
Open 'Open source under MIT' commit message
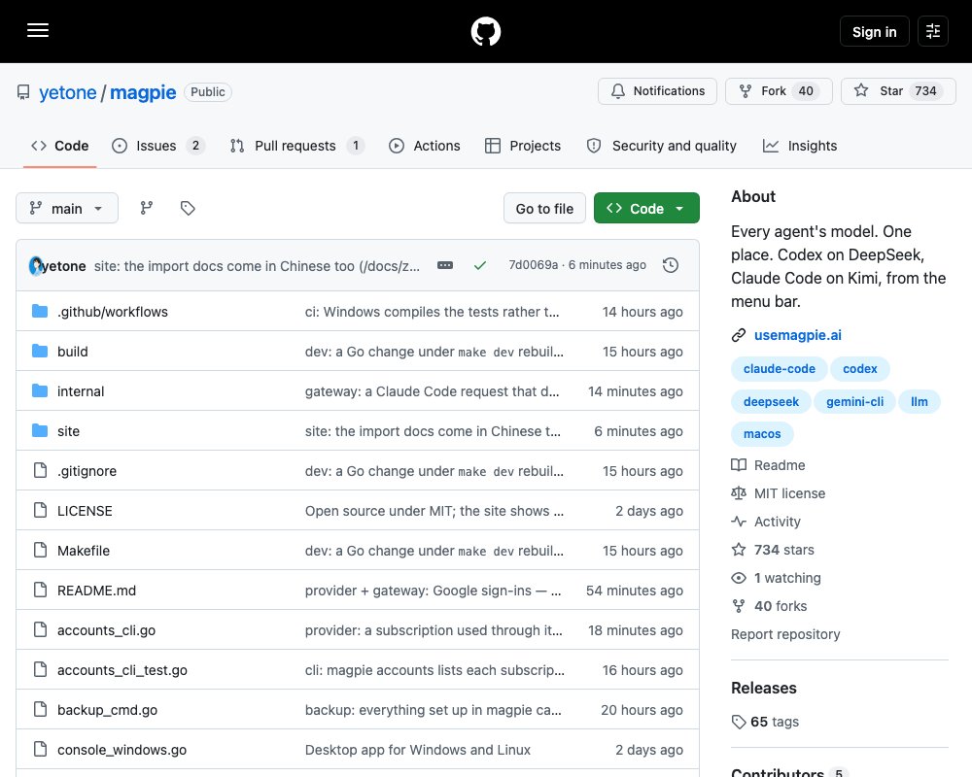click(x=434, y=511)
